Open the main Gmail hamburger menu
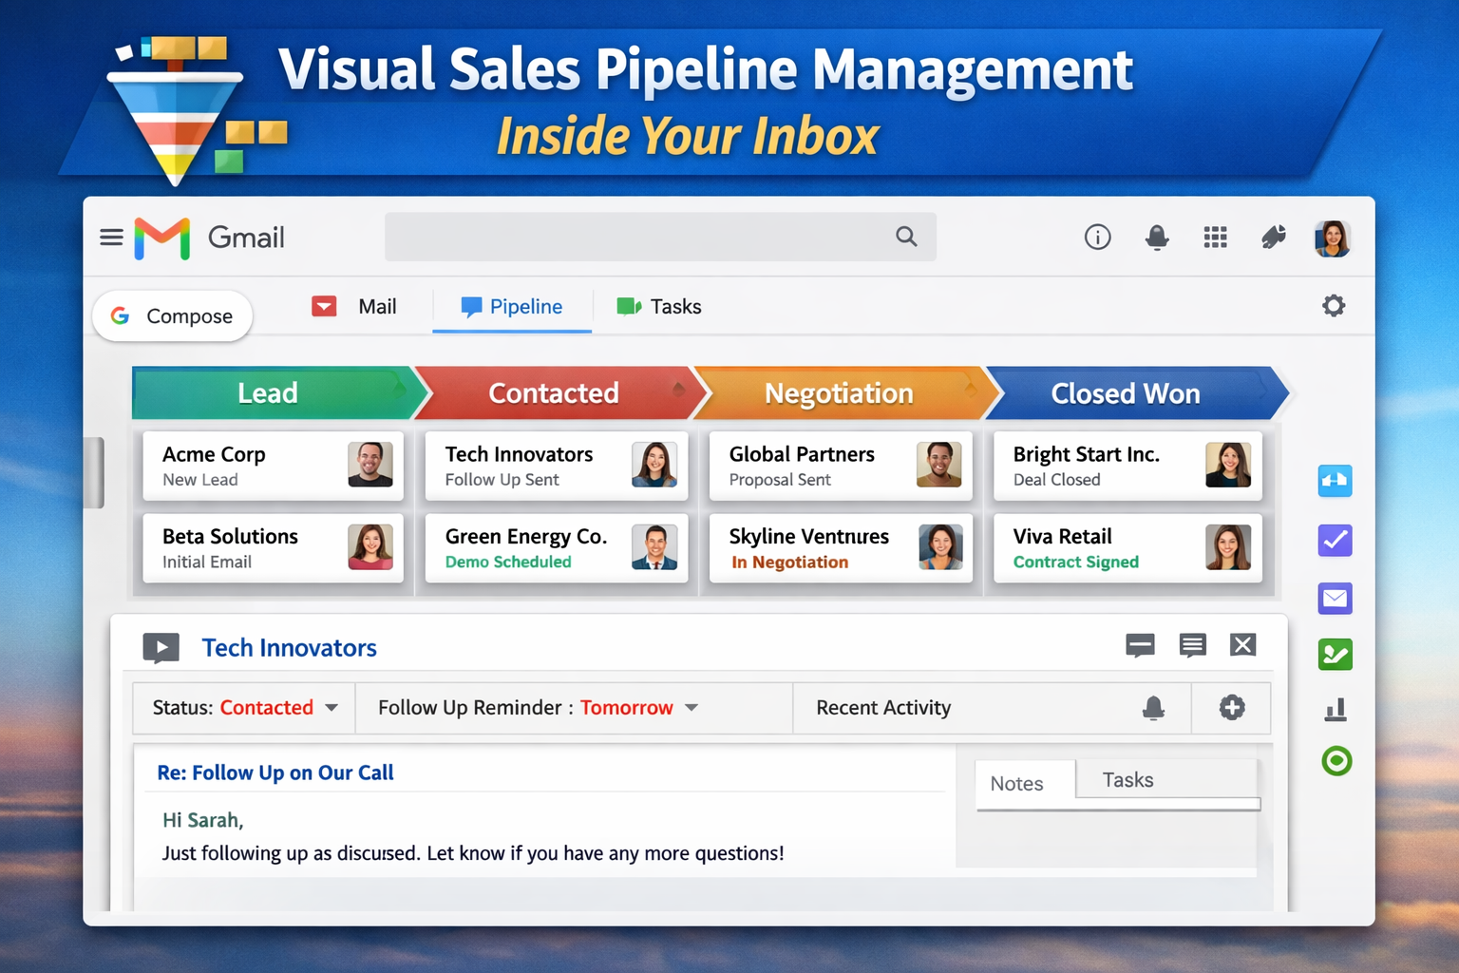 (111, 237)
